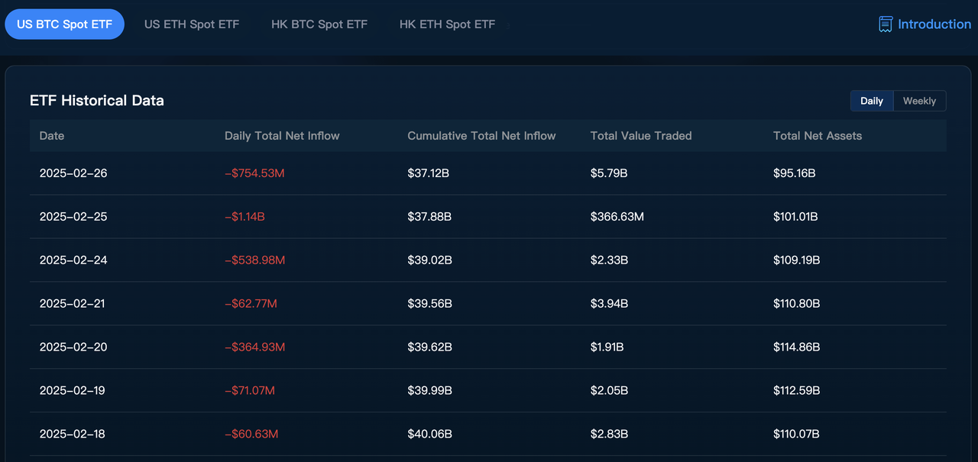Viewport: 978px width, 462px height.
Task: Click Total Value Traded column header
Action: [x=641, y=136]
